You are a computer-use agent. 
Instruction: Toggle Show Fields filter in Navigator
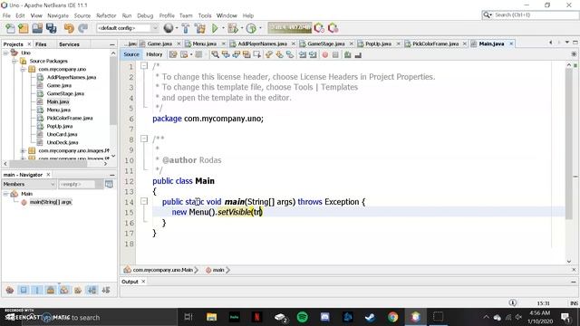(x=24, y=290)
